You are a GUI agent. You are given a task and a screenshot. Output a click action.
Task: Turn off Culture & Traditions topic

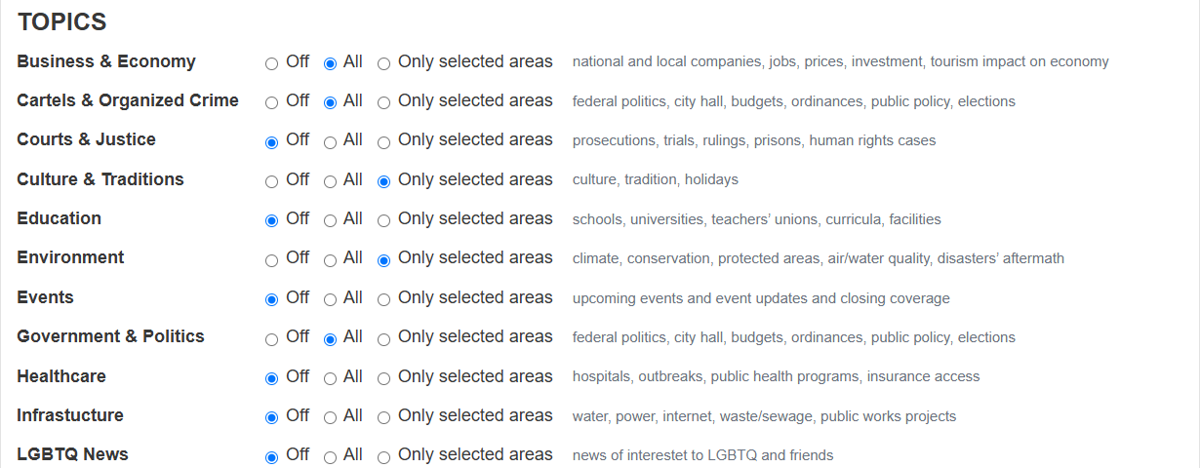click(272, 181)
